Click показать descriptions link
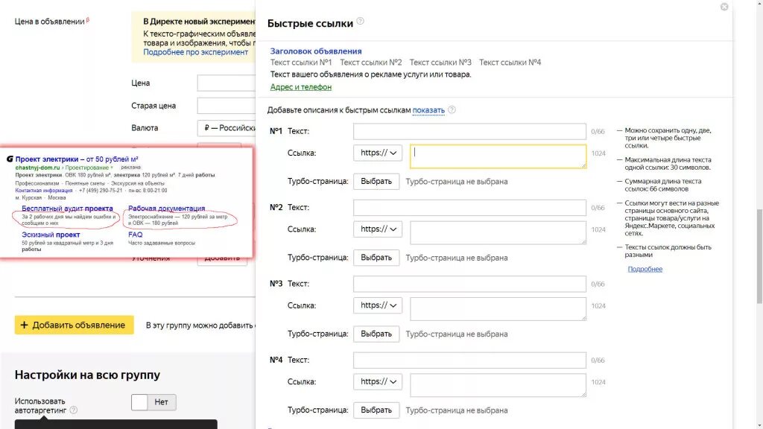The height and width of the screenshot is (429, 763). coord(428,110)
